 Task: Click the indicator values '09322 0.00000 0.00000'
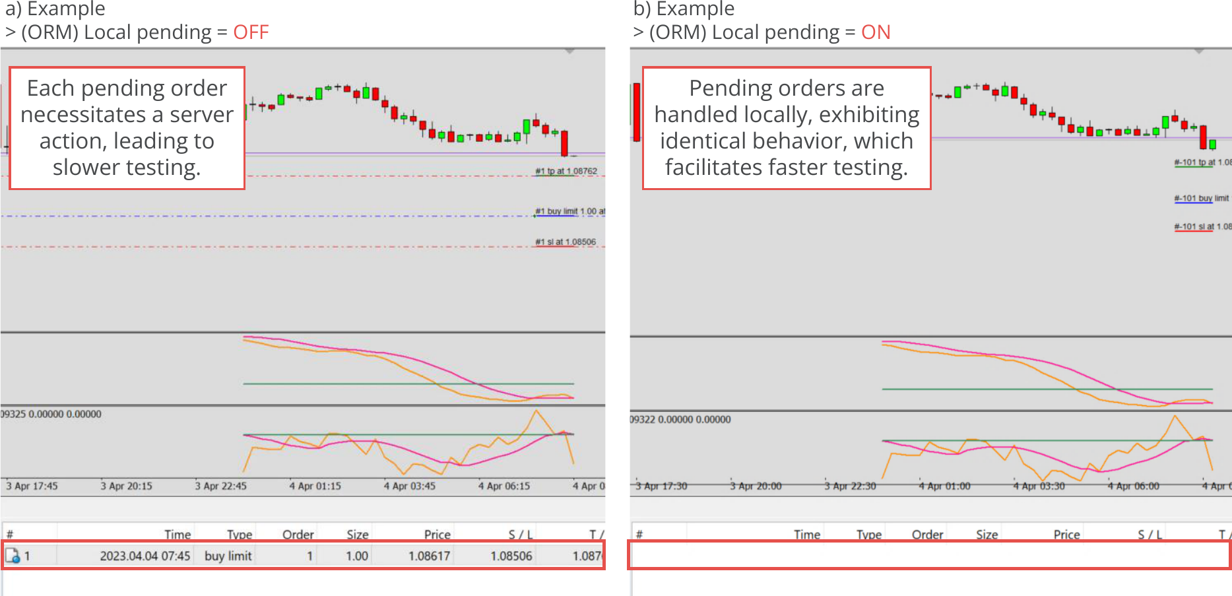[x=680, y=419]
